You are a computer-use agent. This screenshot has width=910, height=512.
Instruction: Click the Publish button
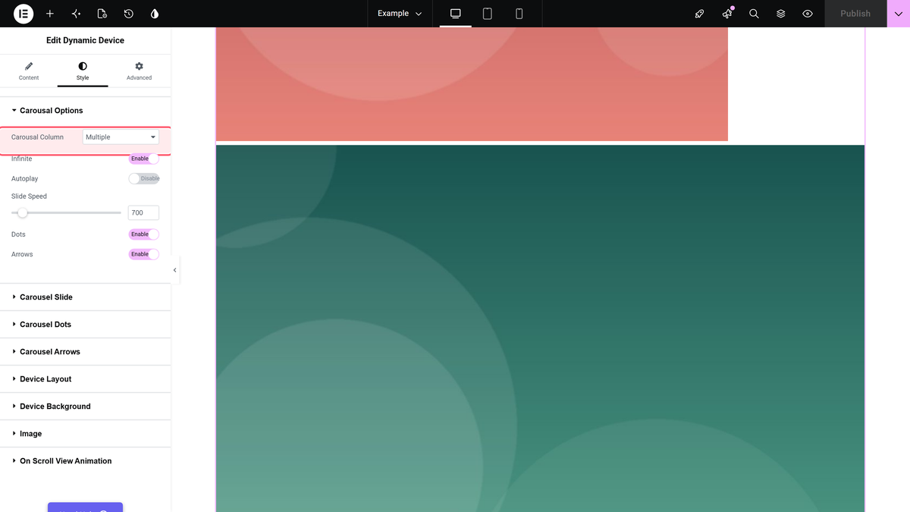click(855, 14)
